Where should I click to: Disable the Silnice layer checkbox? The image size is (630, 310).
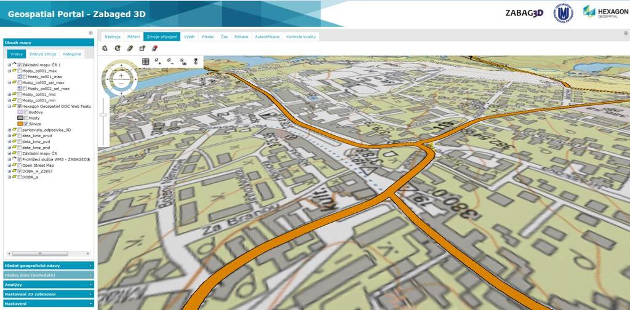coord(26,124)
